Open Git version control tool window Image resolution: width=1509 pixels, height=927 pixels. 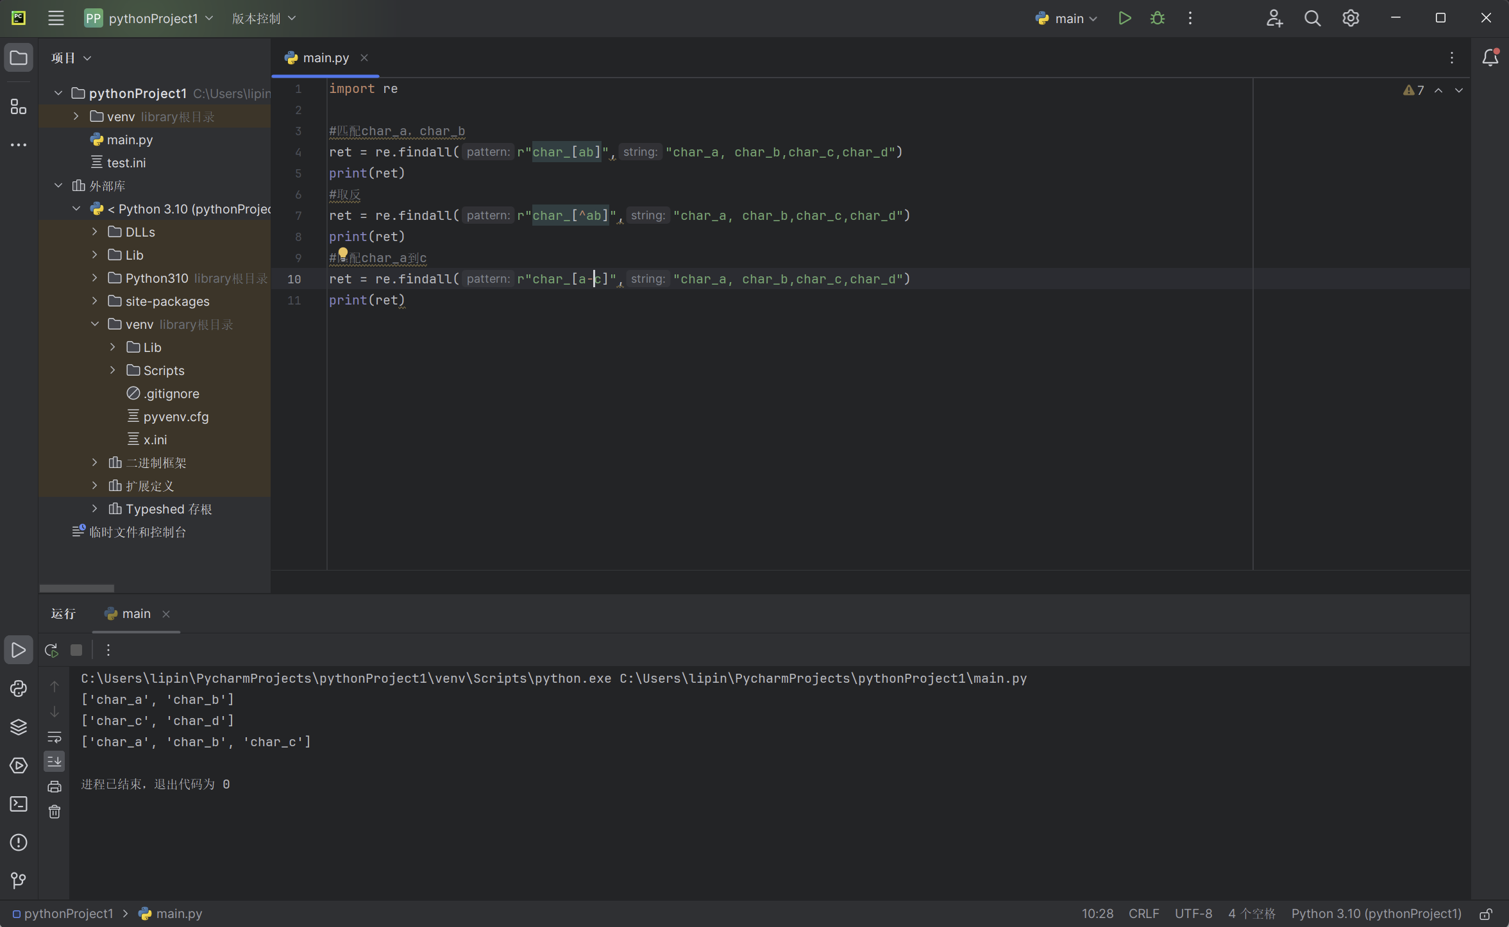(x=19, y=881)
